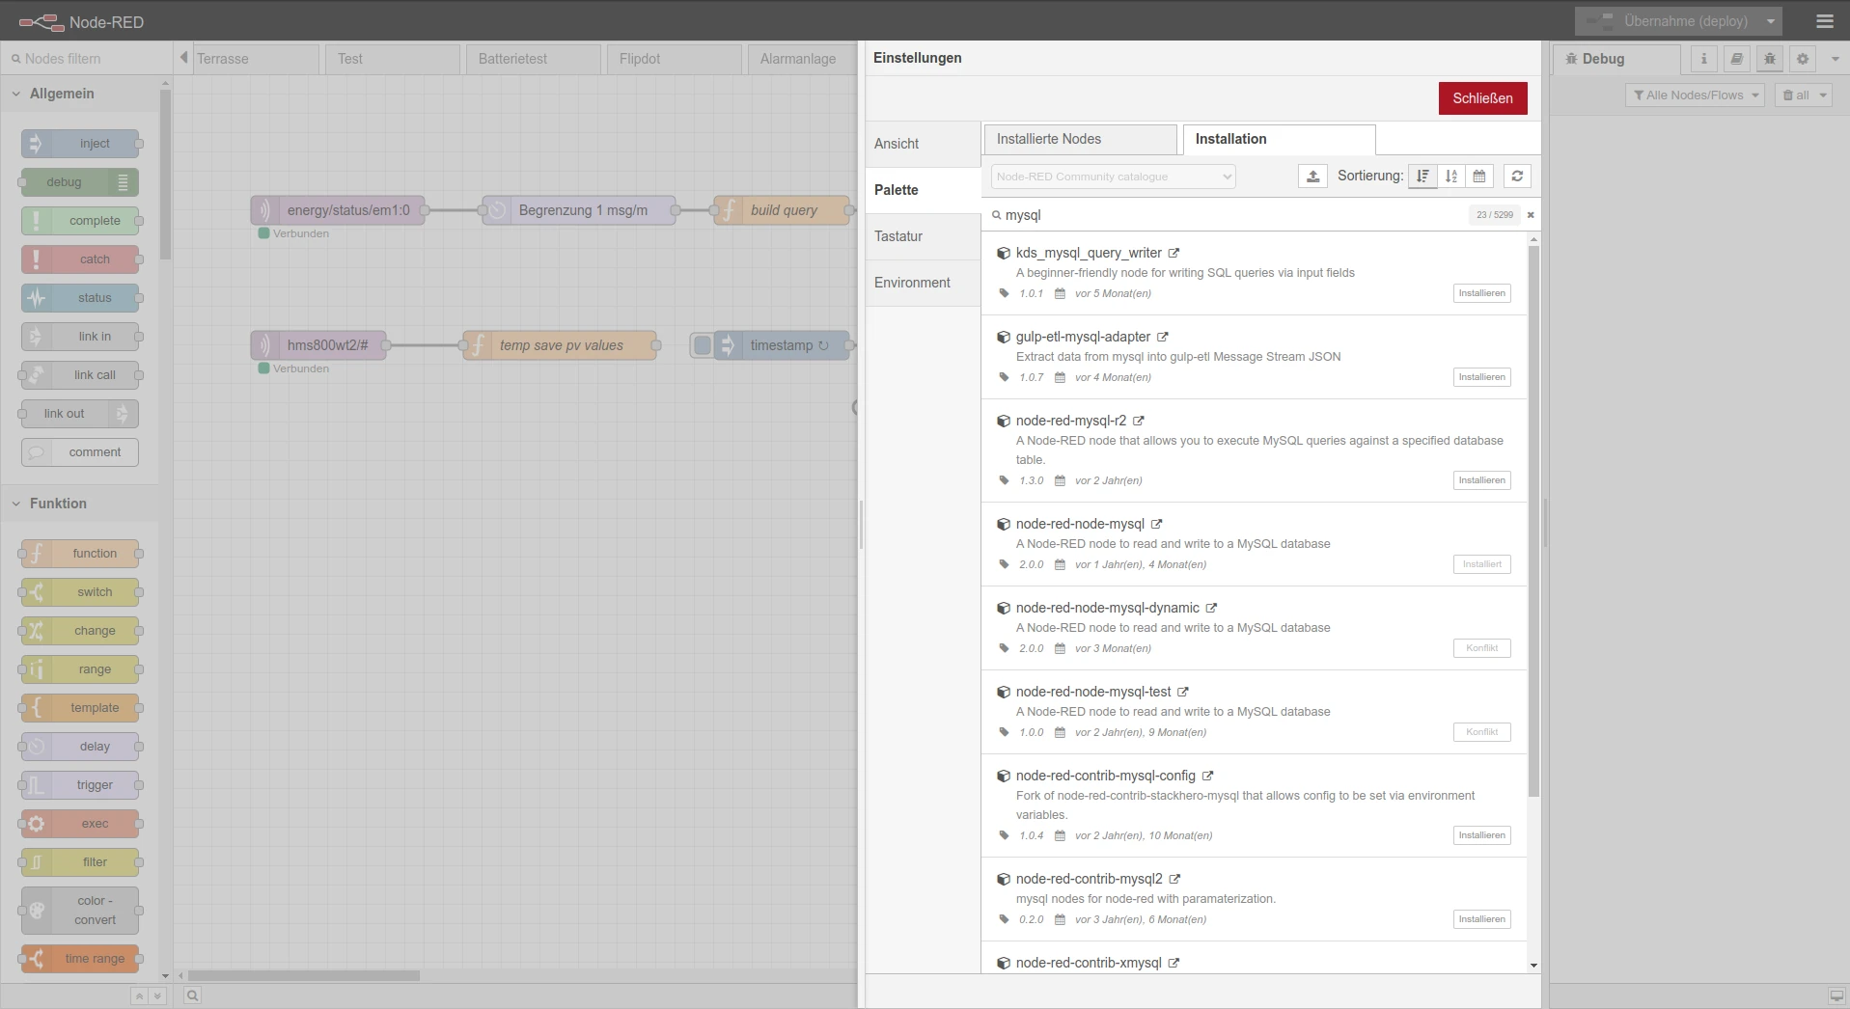
Task: Open the info sidebar tab icon
Action: [x=1703, y=59]
